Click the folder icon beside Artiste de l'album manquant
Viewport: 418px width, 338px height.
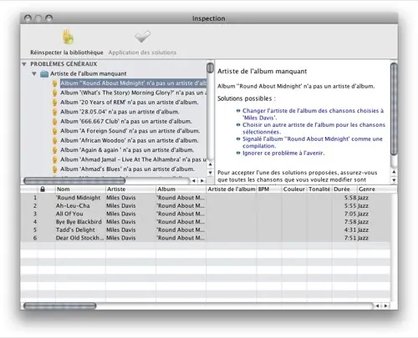tap(44, 73)
